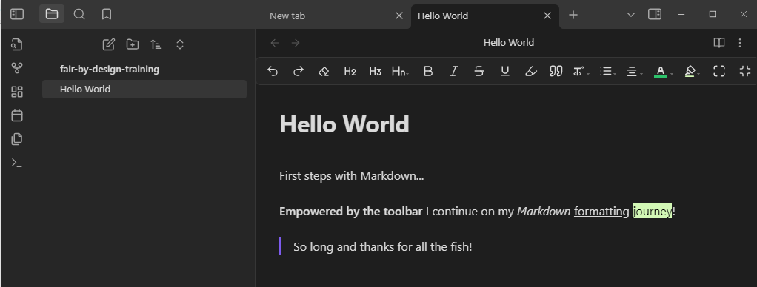
Task: Navigate forward with right arrow
Action: click(x=296, y=43)
